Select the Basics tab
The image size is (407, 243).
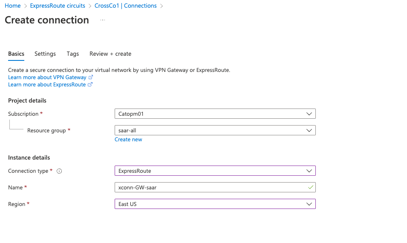click(16, 54)
